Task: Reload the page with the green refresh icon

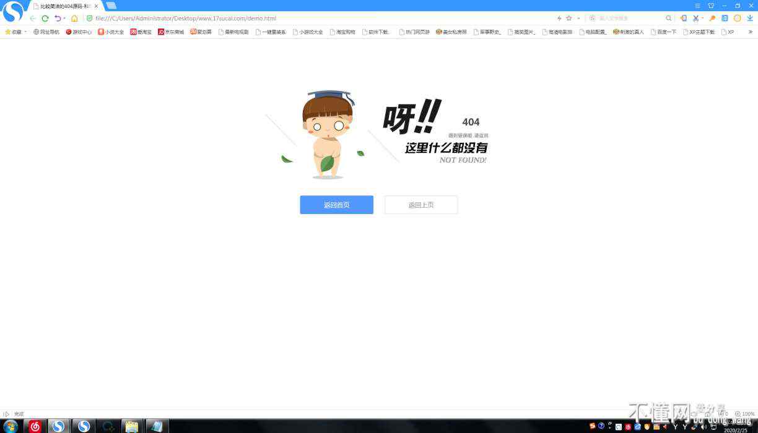Action: [45, 19]
